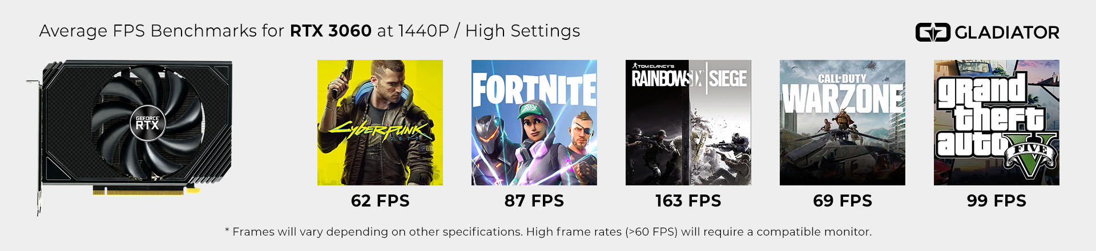Click the Gladiator logo icon

(933, 33)
